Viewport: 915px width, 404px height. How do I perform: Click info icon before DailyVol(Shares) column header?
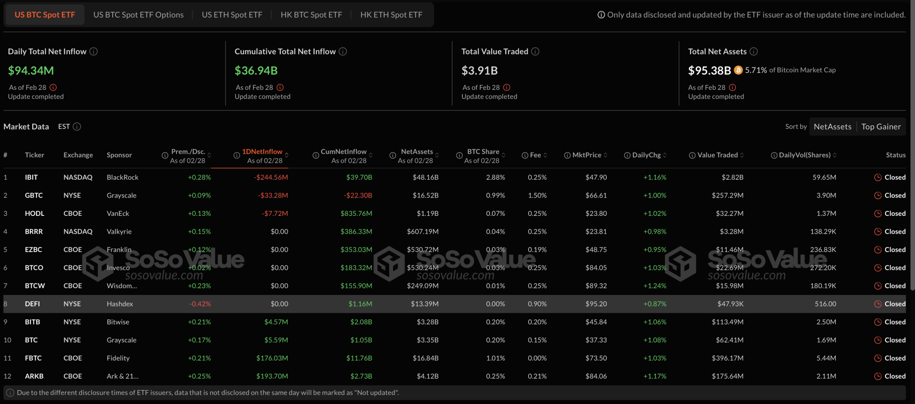774,156
